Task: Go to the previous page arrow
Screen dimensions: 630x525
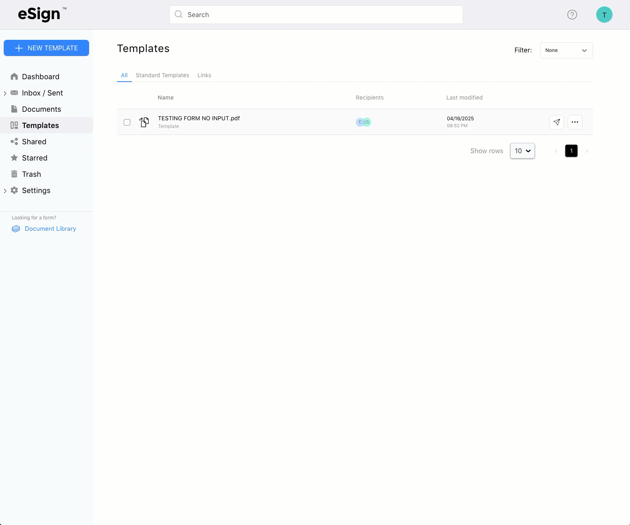Action: tap(556, 151)
